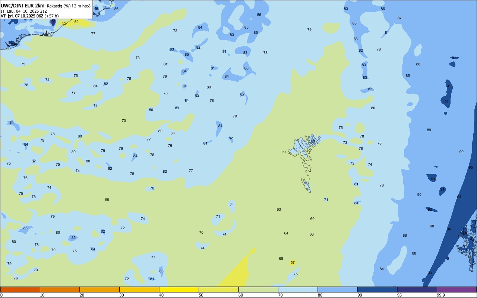Viewport: 477px width, 298px height.
Task: Click the humidity value '63' on the map
Action: click(x=279, y=210)
